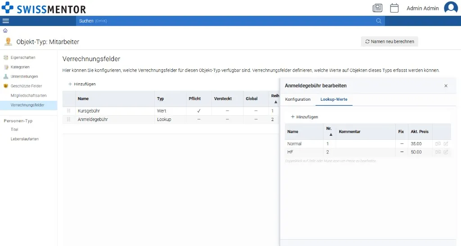
Task: Open Unterstellungen in the sidebar
Action: click(24, 76)
